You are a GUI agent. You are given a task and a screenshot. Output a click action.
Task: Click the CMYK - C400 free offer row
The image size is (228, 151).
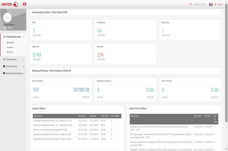174,128
